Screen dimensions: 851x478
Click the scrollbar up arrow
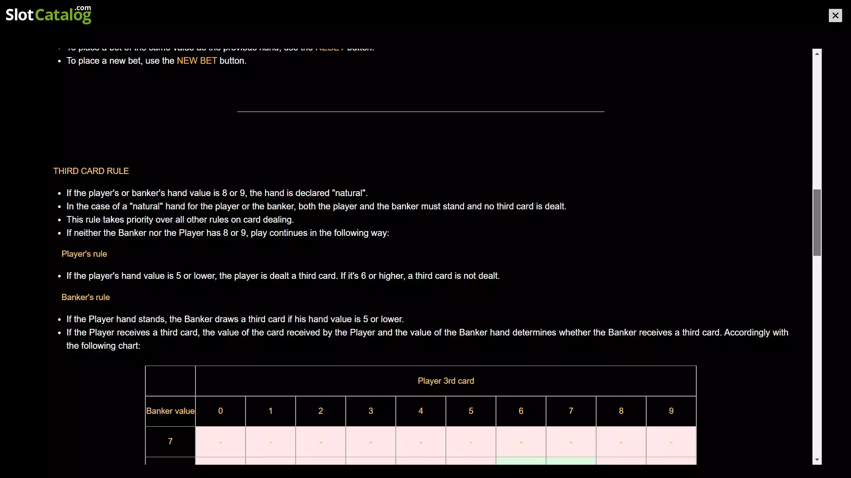817,53
